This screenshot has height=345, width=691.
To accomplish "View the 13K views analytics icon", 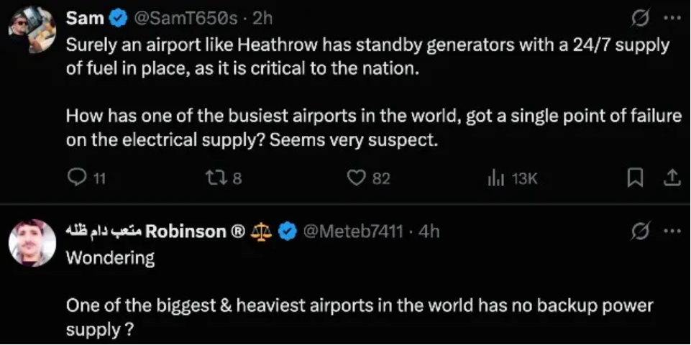I will point(495,178).
